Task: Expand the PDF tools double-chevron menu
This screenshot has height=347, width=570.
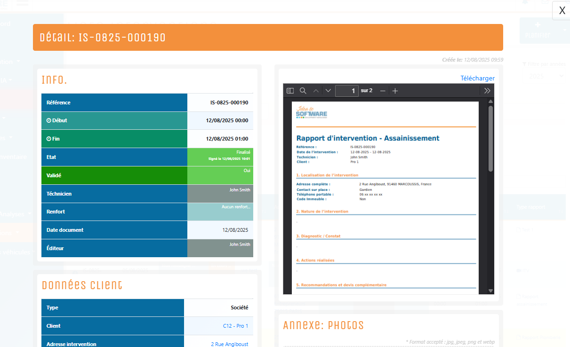Action: click(x=487, y=91)
